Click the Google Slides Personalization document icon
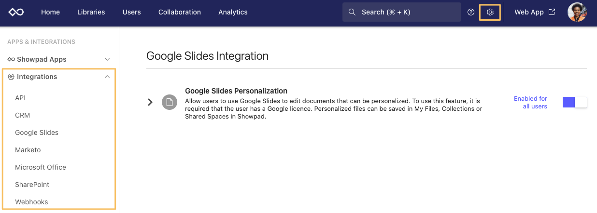This screenshot has width=597, height=213. (170, 102)
